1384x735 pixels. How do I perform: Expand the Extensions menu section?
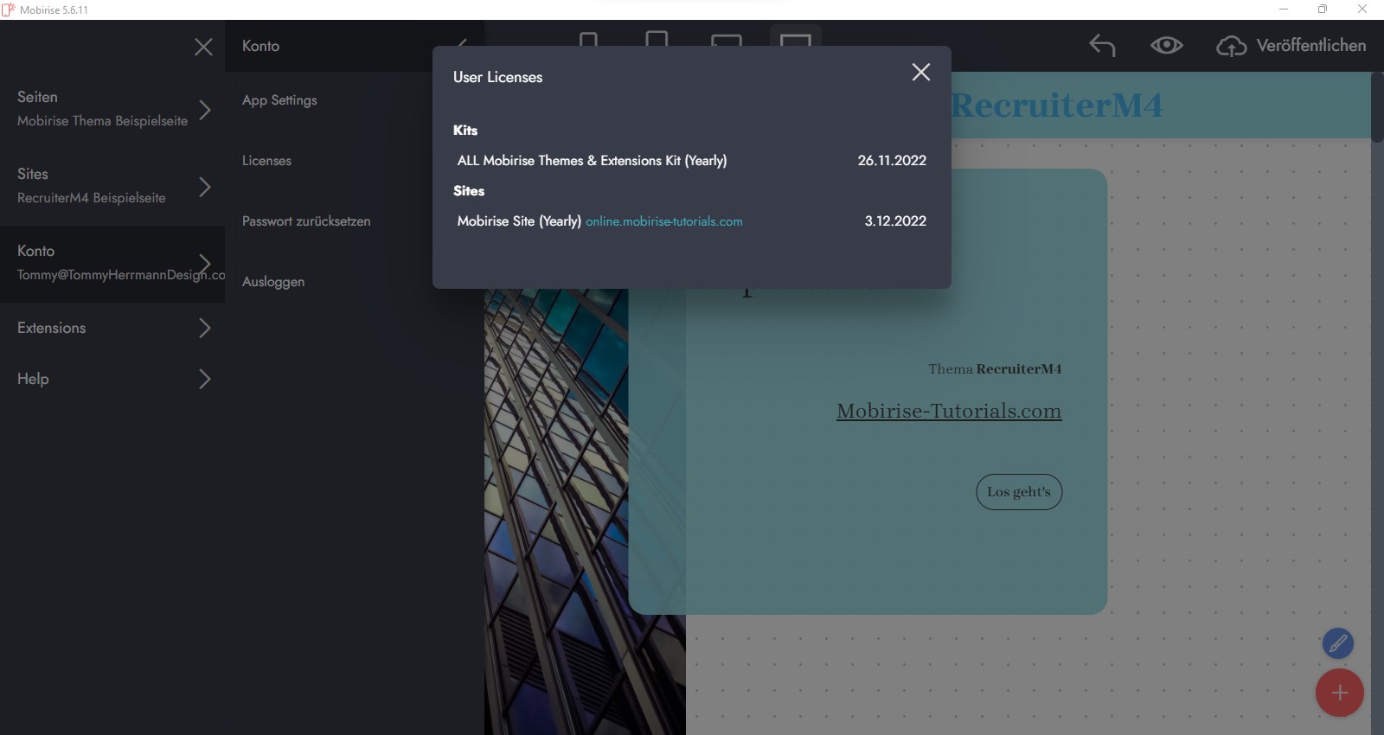pos(112,328)
